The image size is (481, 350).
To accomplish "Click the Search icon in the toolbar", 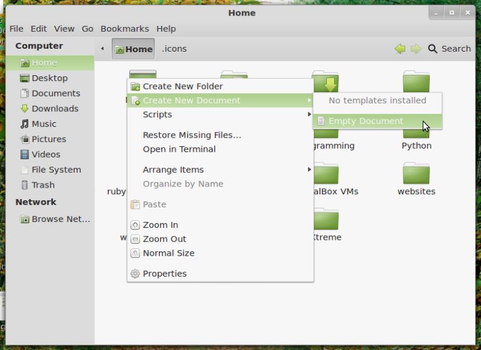I will click(x=432, y=49).
